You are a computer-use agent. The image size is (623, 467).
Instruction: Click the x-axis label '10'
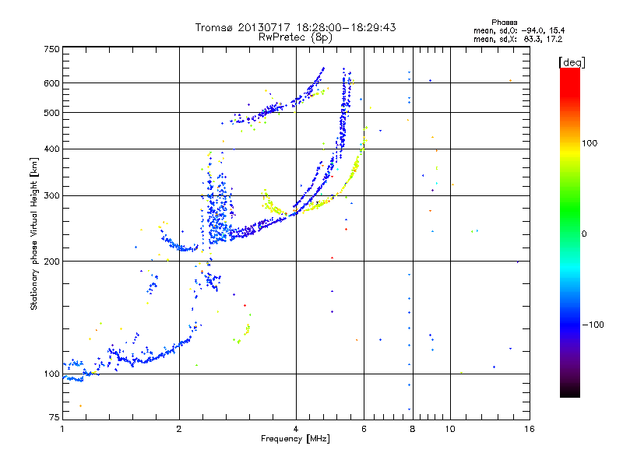pos(450,429)
